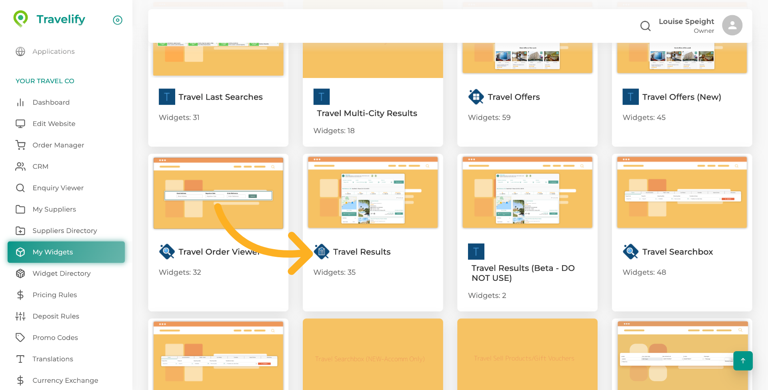Click the Edit Website monitor icon
The height and width of the screenshot is (390, 768).
click(20, 124)
